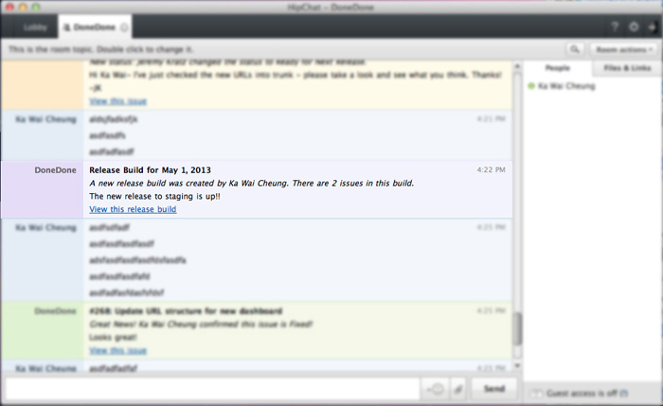The width and height of the screenshot is (663, 406).
Task: Close the DoneDone room tab
Action: click(124, 27)
